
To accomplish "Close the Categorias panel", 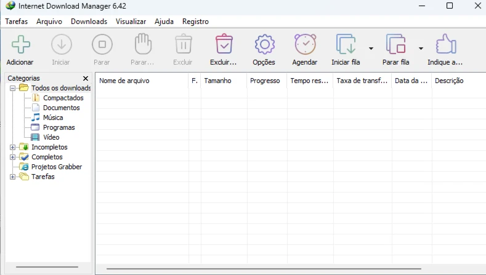I will click(x=86, y=79).
